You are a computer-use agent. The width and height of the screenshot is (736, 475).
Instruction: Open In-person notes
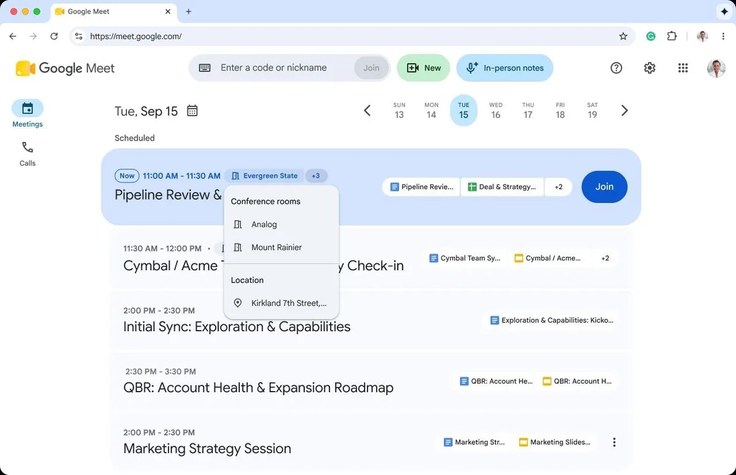[505, 68]
